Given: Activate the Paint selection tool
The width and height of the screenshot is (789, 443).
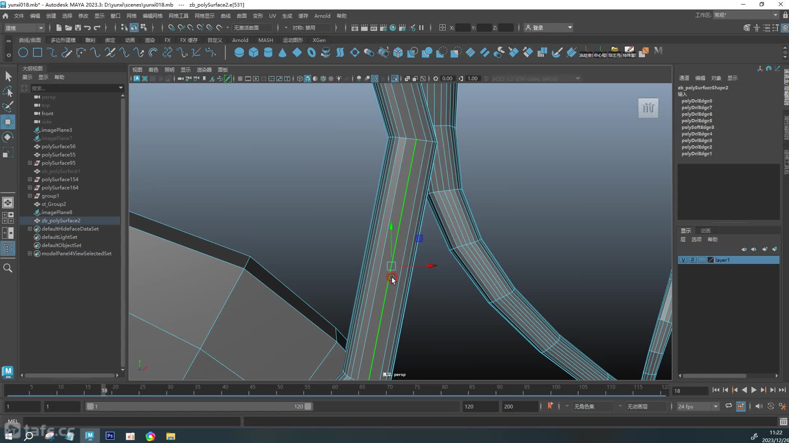Looking at the screenshot, I should [x=8, y=107].
